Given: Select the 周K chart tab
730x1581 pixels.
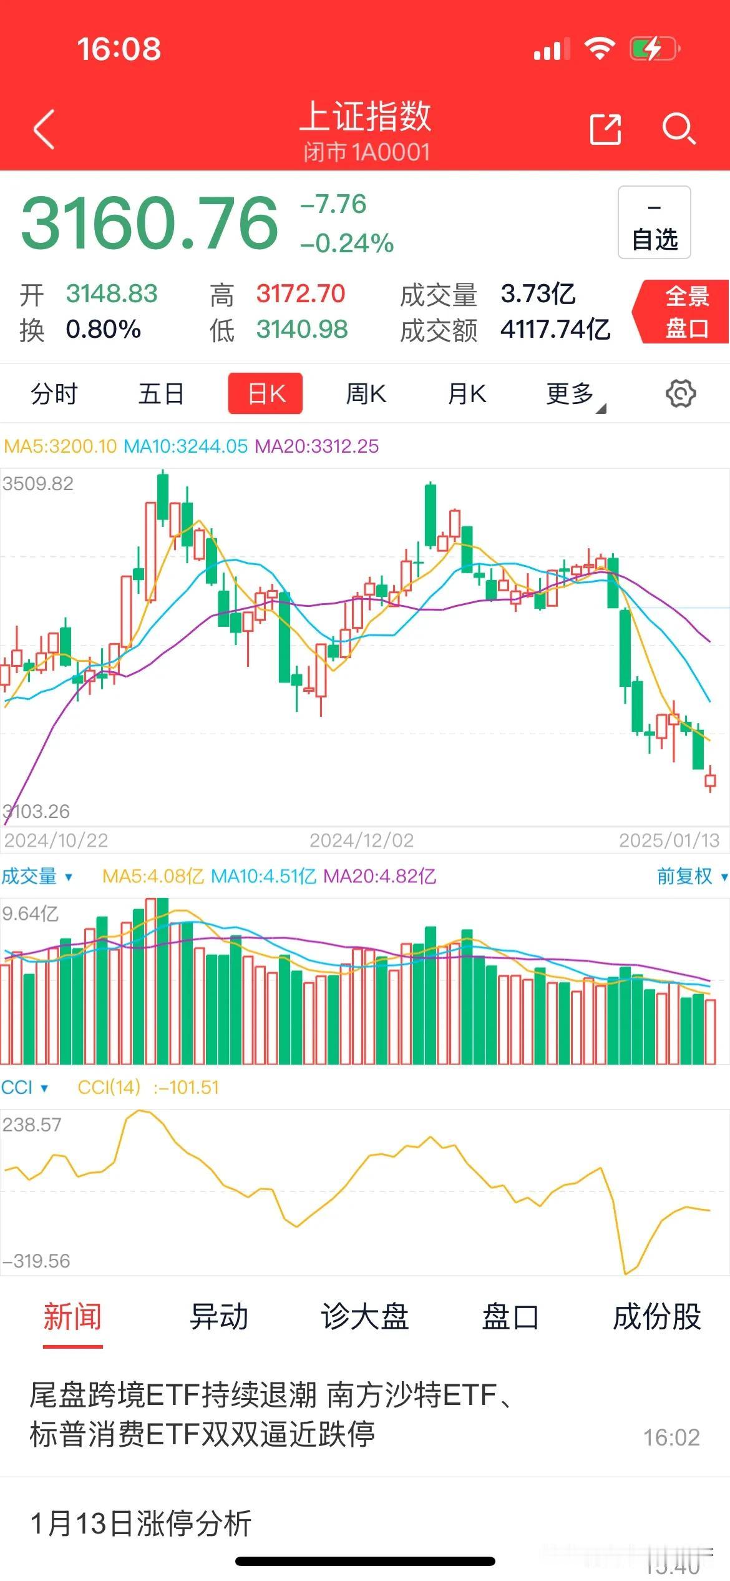Looking at the screenshot, I should tap(366, 394).
